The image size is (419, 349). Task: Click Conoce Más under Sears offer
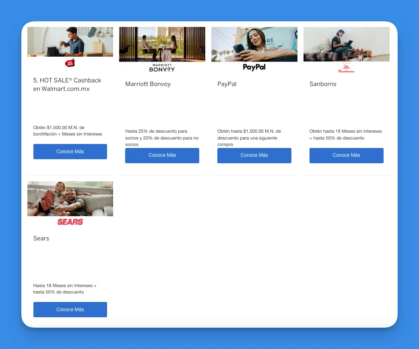[x=70, y=310]
